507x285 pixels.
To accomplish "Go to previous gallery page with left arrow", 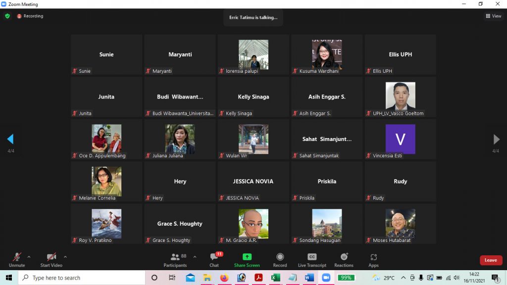I will (x=10, y=139).
